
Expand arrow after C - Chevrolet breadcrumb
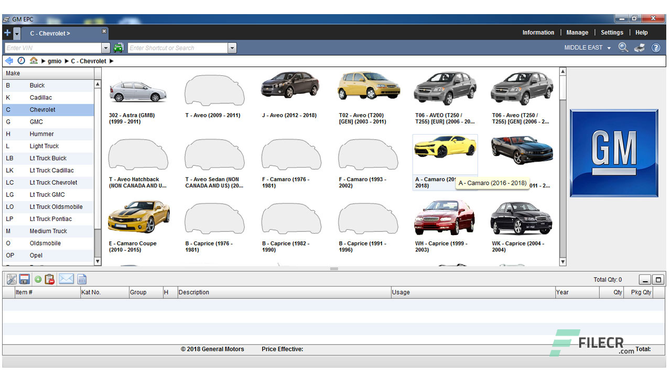click(x=112, y=61)
